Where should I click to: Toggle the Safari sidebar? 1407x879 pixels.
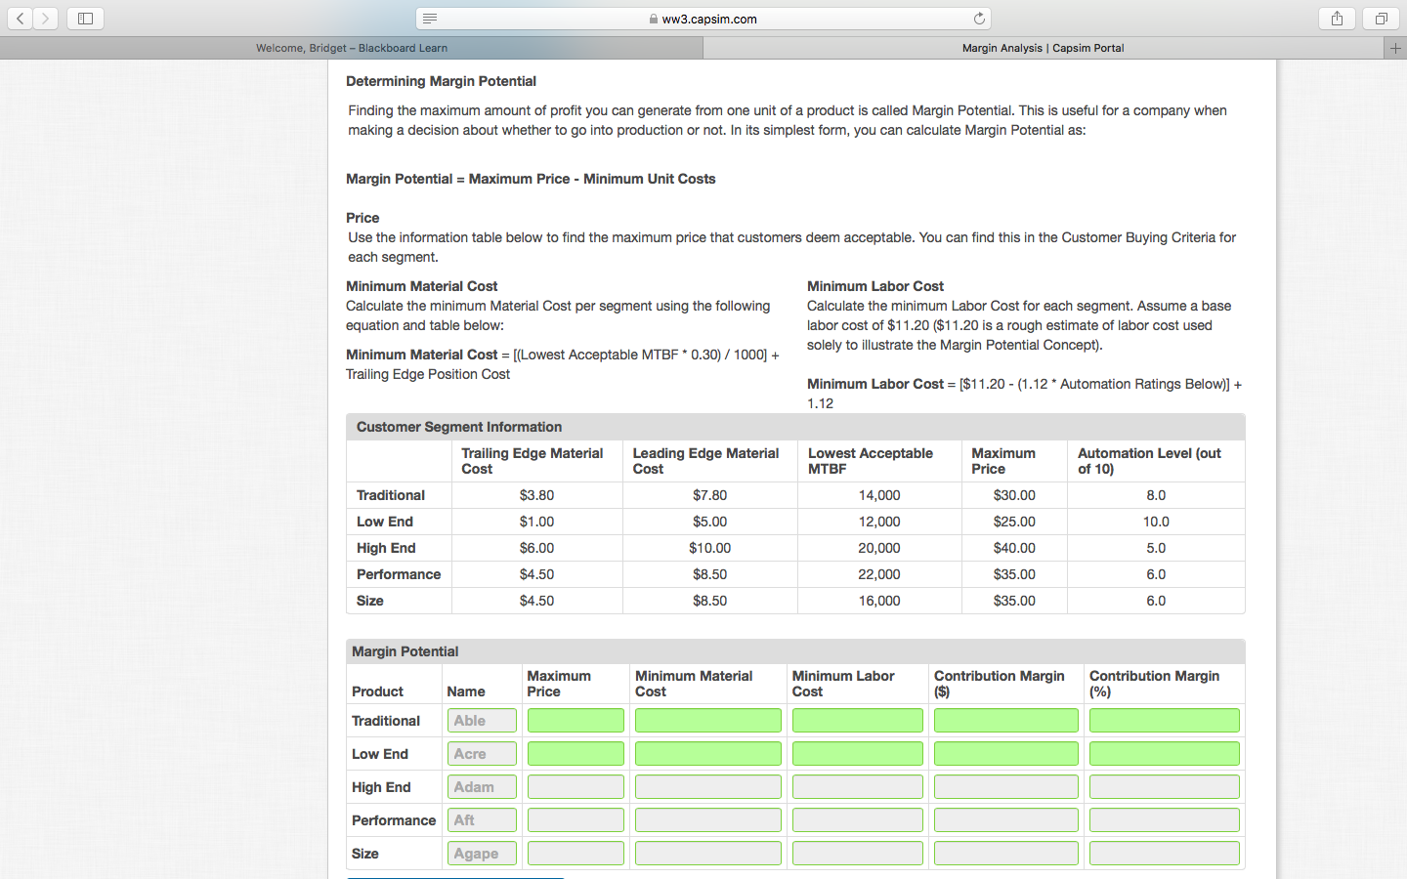coord(84,18)
